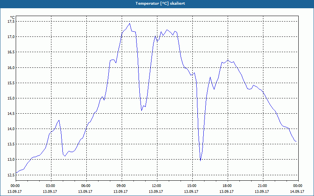
Task: Select the '17,0' y-axis label
Action: point(11,37)
